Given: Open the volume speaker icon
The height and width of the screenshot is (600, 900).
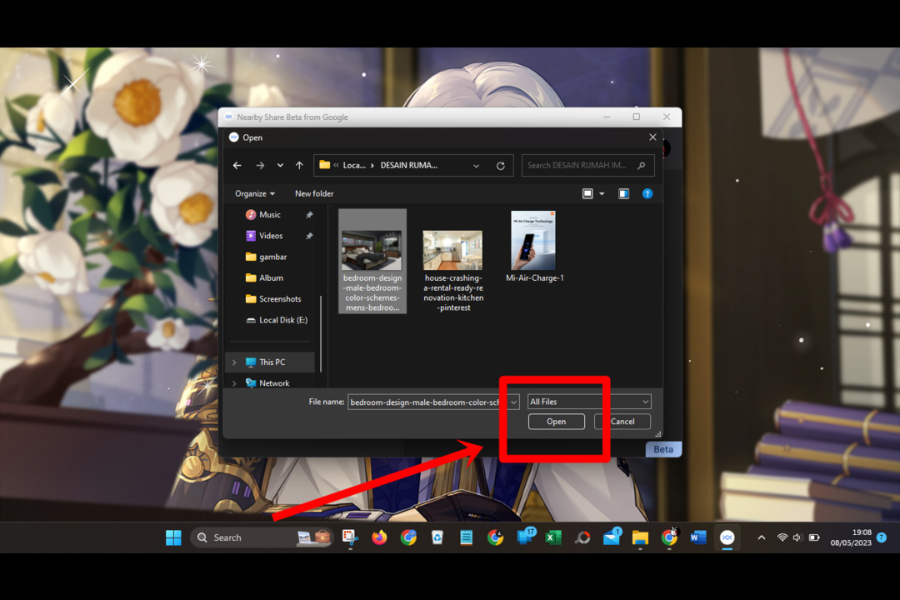Looking at the screenshot, I should 797,538.
